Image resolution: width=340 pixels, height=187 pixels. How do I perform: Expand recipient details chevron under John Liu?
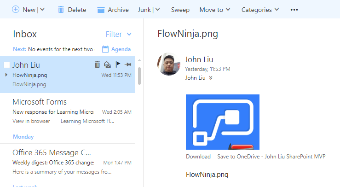pos(211,78)
